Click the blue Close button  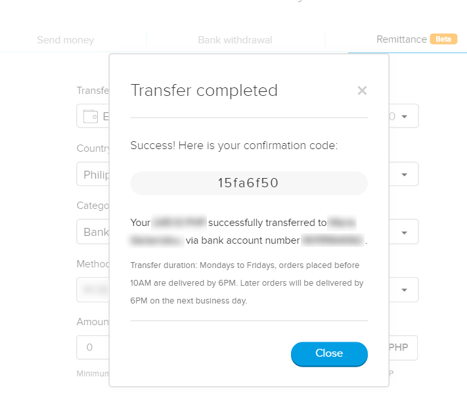click(329, 353)
